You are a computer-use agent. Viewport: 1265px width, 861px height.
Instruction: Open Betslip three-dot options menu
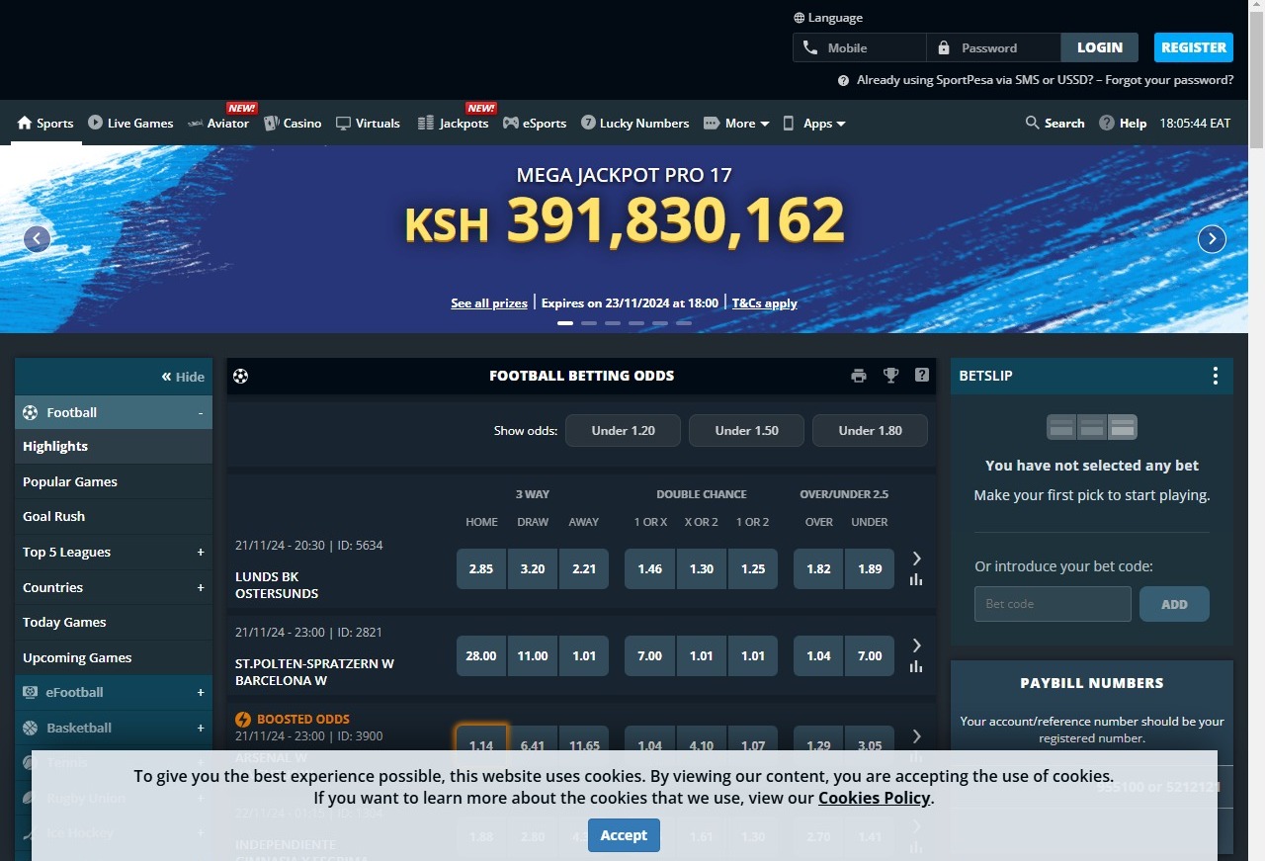[x=1216, y=376]
